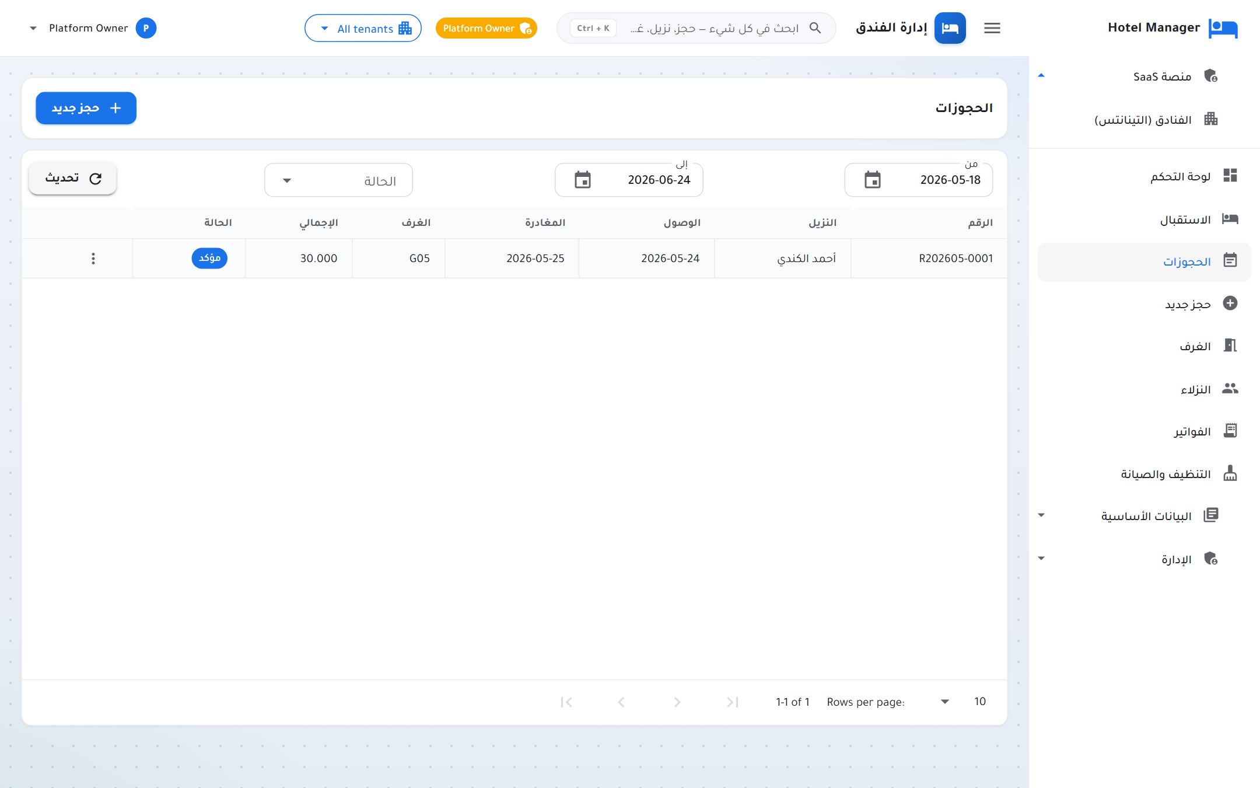Open الاستقبال from the sidebar
The image size is (1260, 788).
coord(1144,219)
